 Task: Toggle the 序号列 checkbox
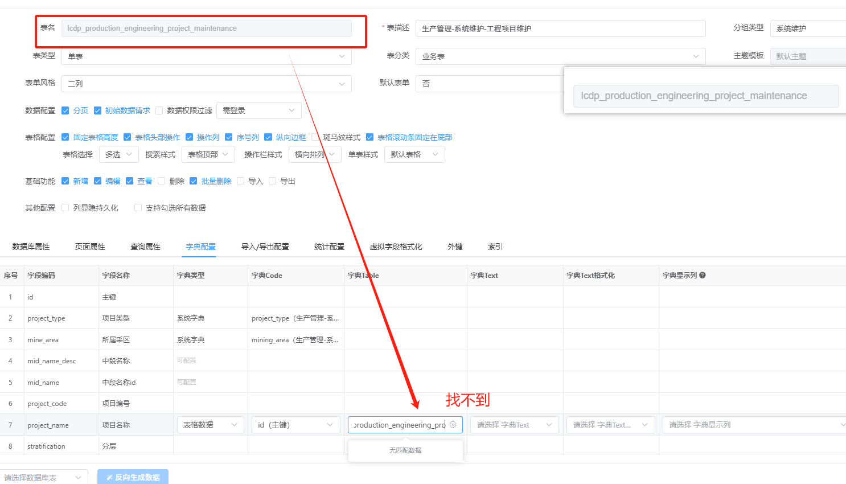pos(229,137)
